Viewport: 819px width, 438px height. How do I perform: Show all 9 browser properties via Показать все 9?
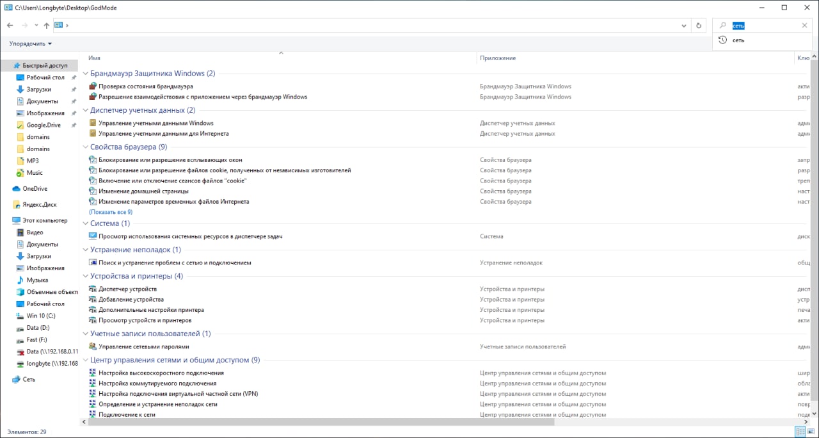click(111, 212)
